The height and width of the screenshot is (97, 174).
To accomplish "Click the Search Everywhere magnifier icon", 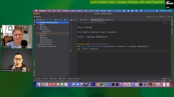I will tap(172, 17).
